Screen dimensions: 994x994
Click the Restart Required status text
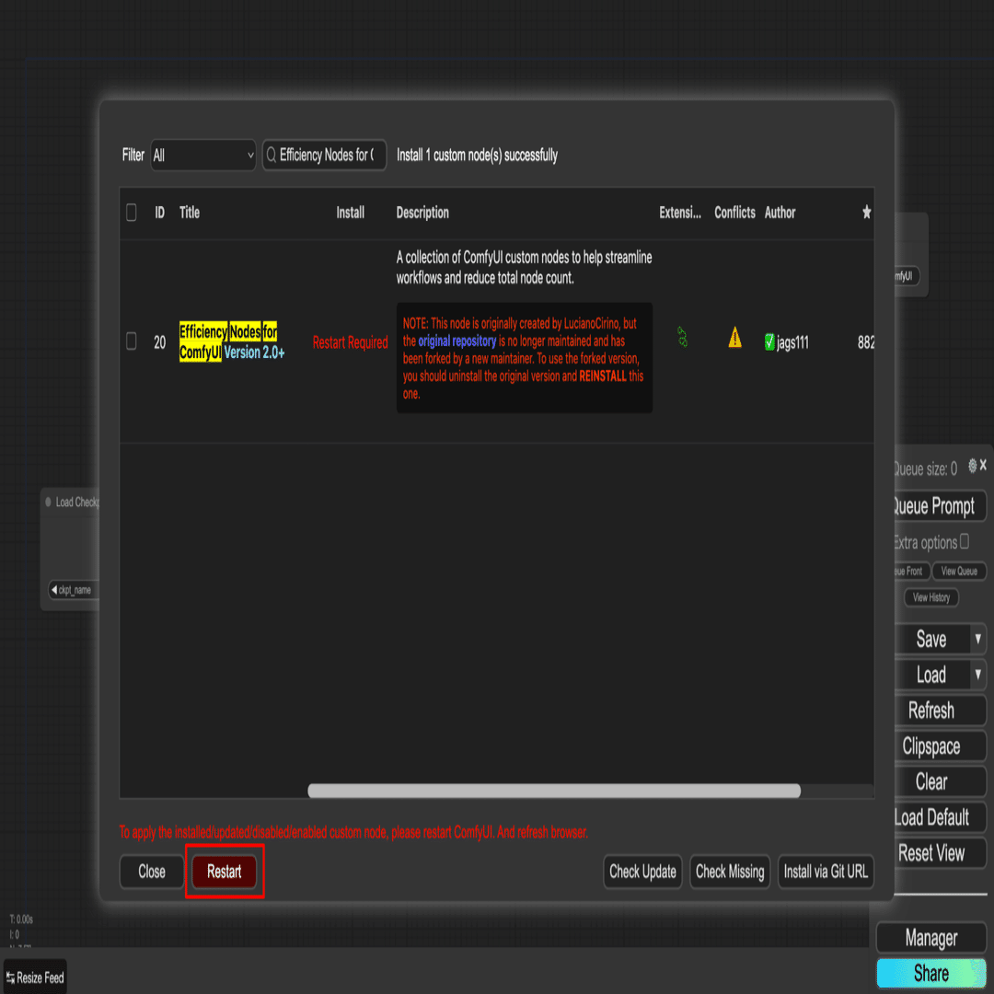pyautogui.click(x=350, y=343)
